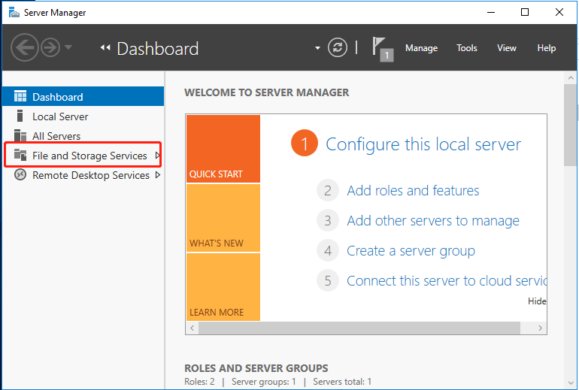Image resolution: width=579 pixels, height=390 pixels.
Task: Open the notifications flag icon
Action: [x=383, y=49]
